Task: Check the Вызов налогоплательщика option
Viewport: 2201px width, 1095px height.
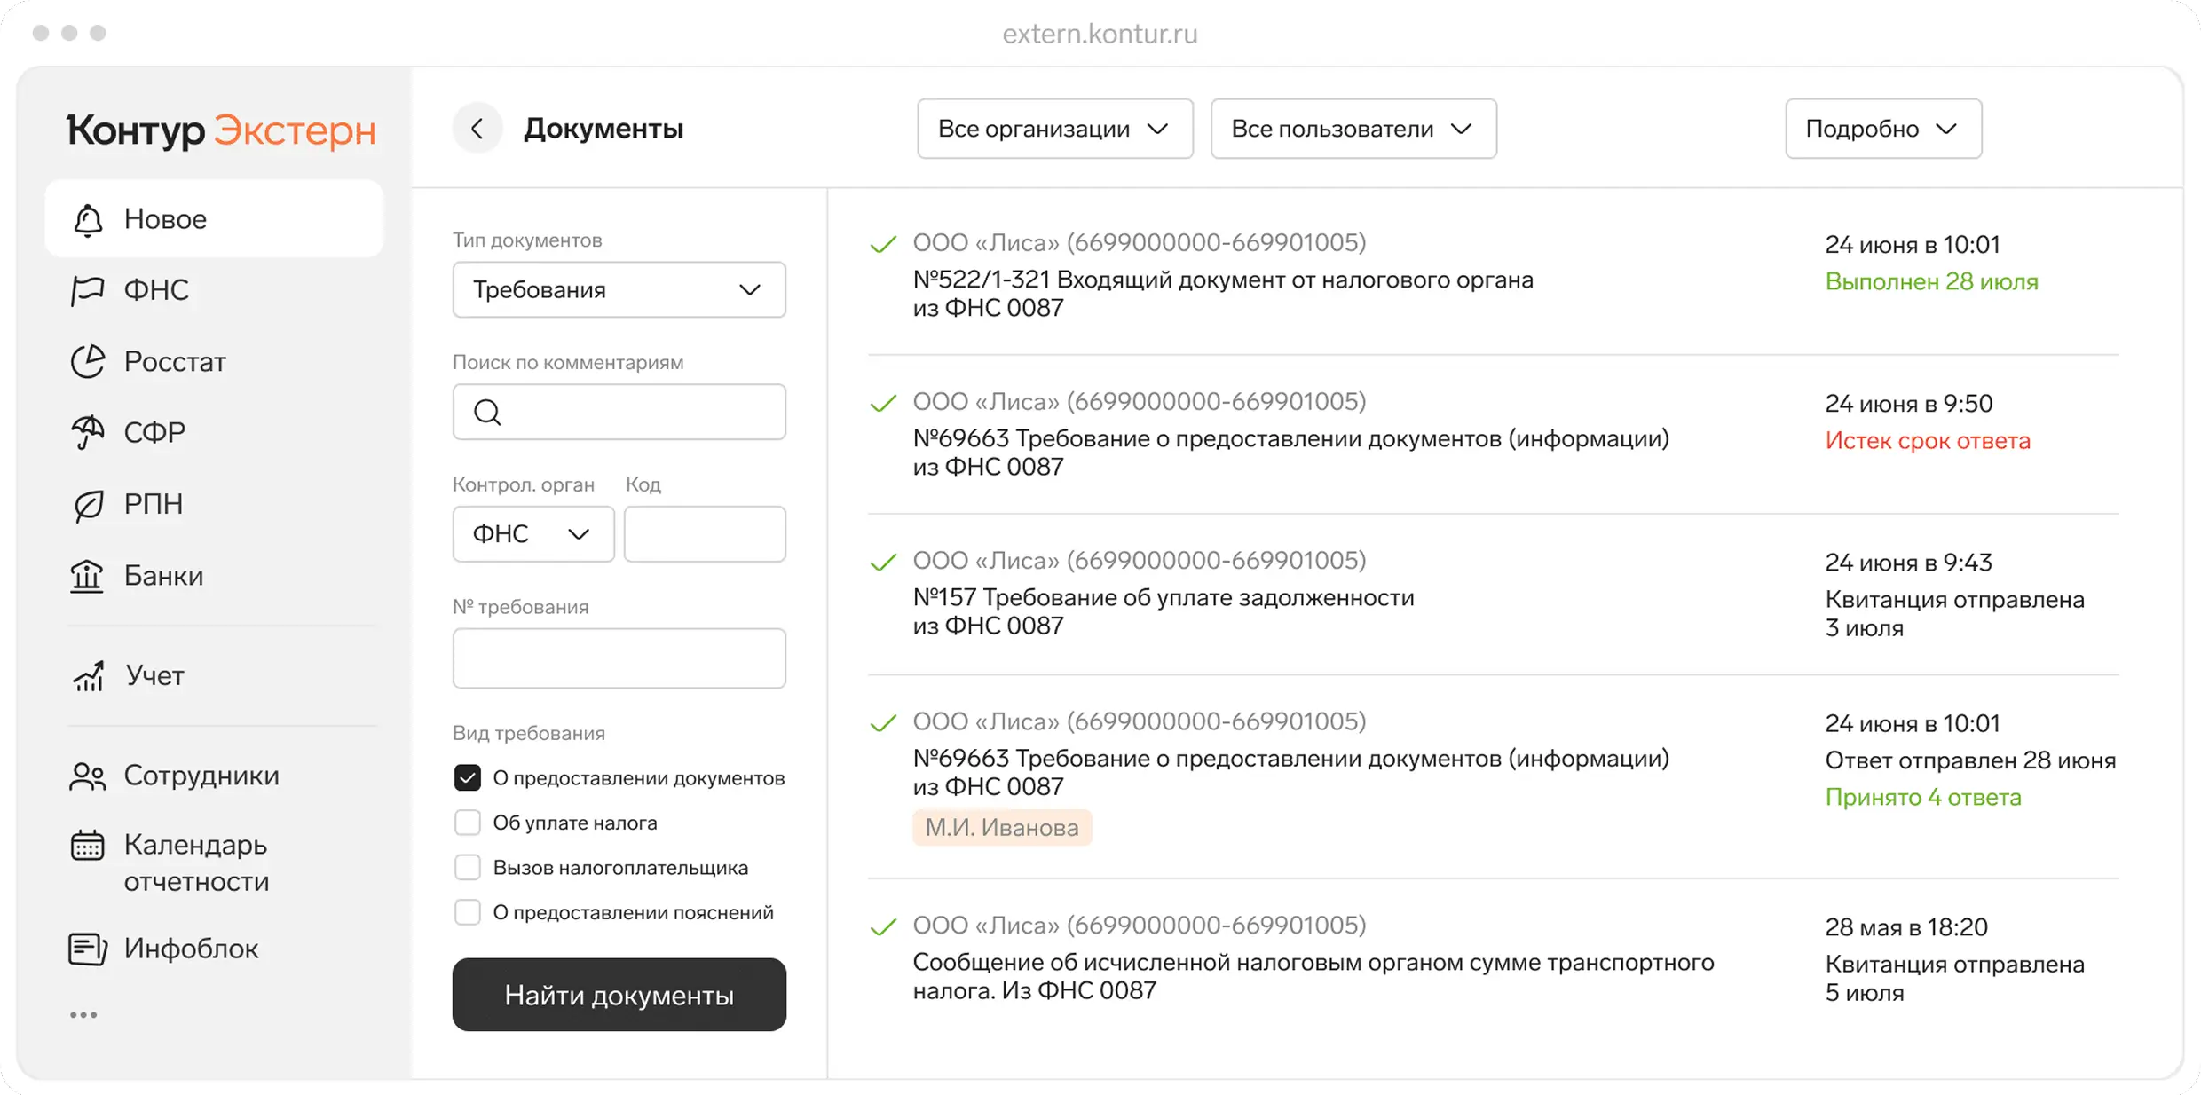Action: point(467,867)
